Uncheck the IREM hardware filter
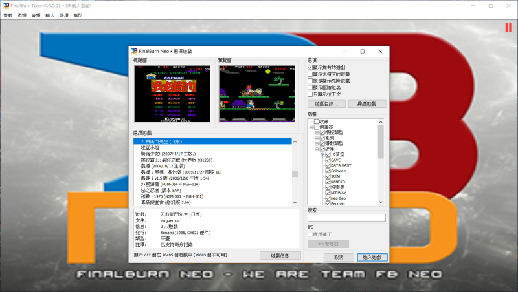This screenshot has width=518, height=292. (328, 176)
